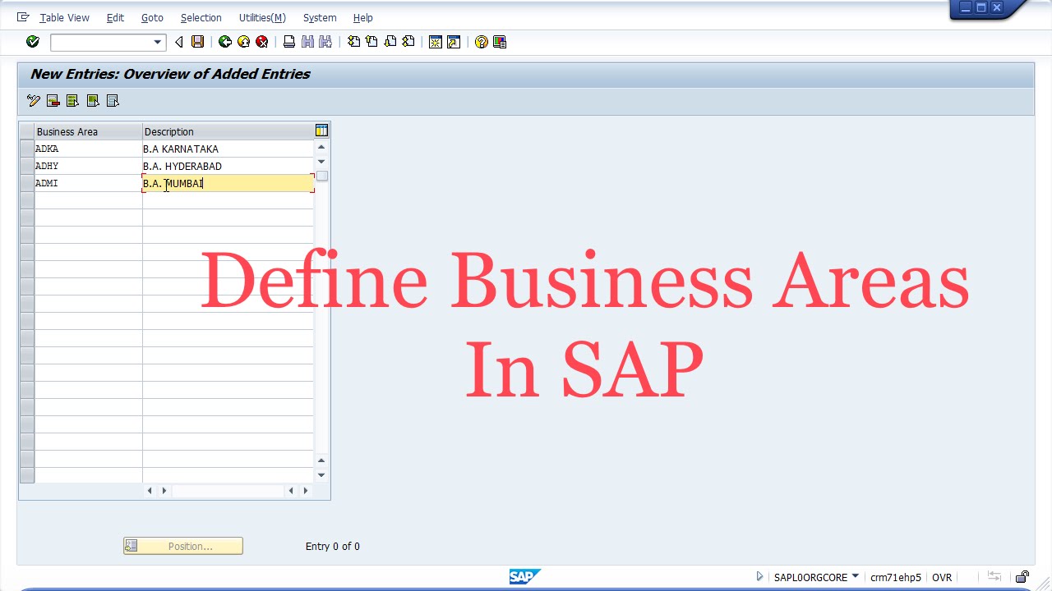Open the command field dropdown arrow
Viewport: 1052px width, 591px height.
[157, 42]
